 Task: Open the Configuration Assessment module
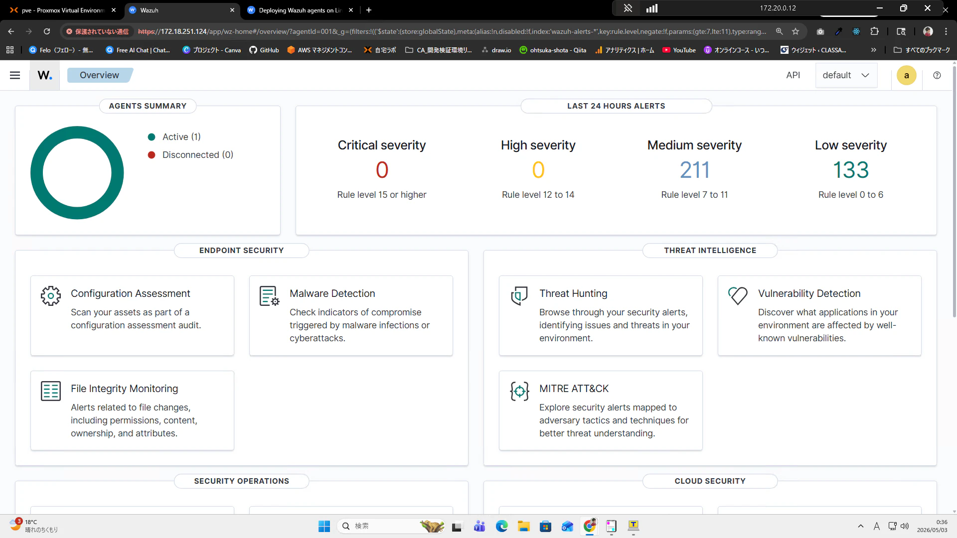coord(132,315)
